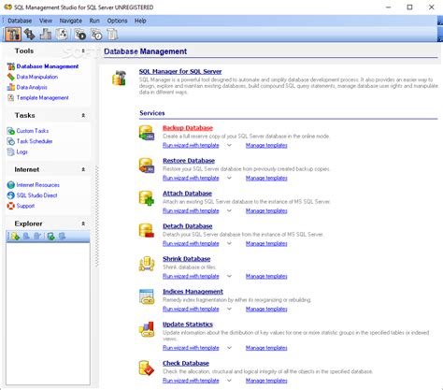Open the Help menu
Screen dimensions: 443x390
click(140, 21)
